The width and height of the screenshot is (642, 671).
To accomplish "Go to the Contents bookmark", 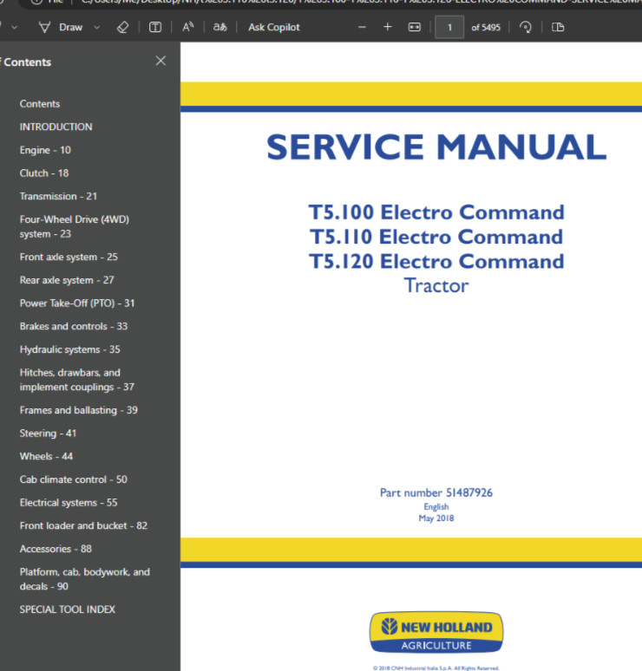I will (39, 104).
